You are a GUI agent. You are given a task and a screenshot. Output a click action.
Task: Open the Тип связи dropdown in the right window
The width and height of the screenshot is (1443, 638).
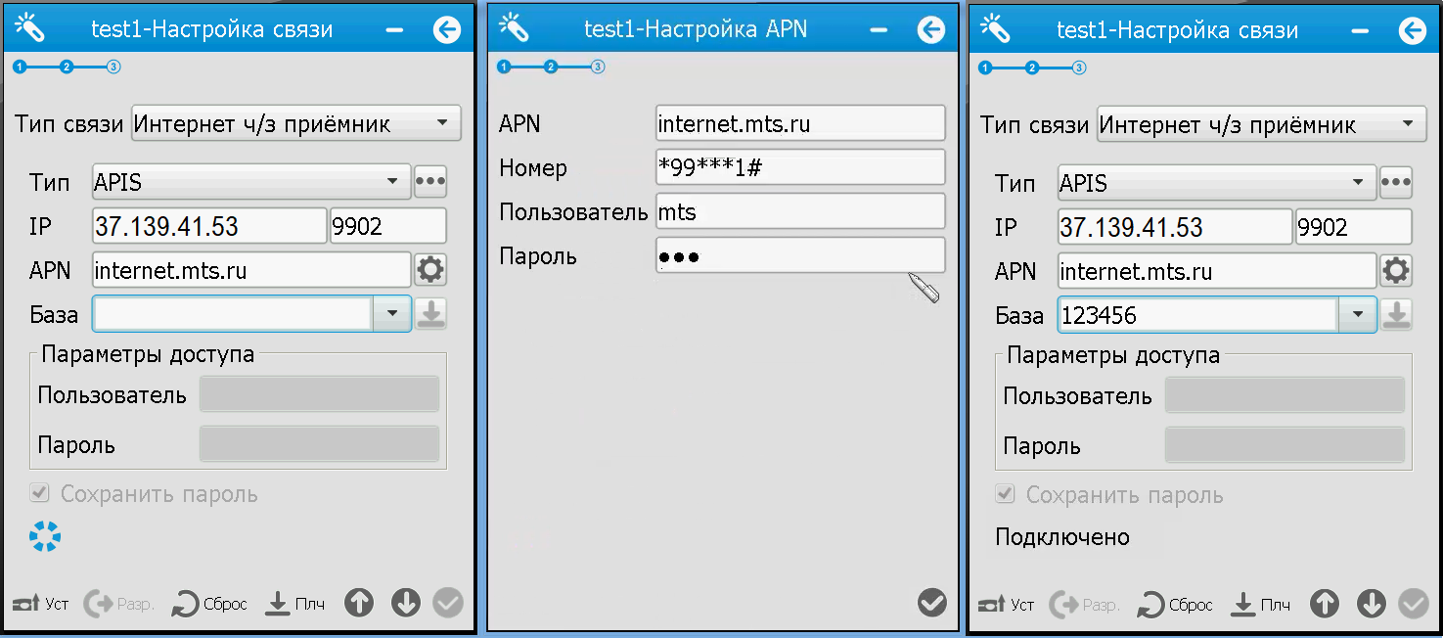coord(1262,124)
